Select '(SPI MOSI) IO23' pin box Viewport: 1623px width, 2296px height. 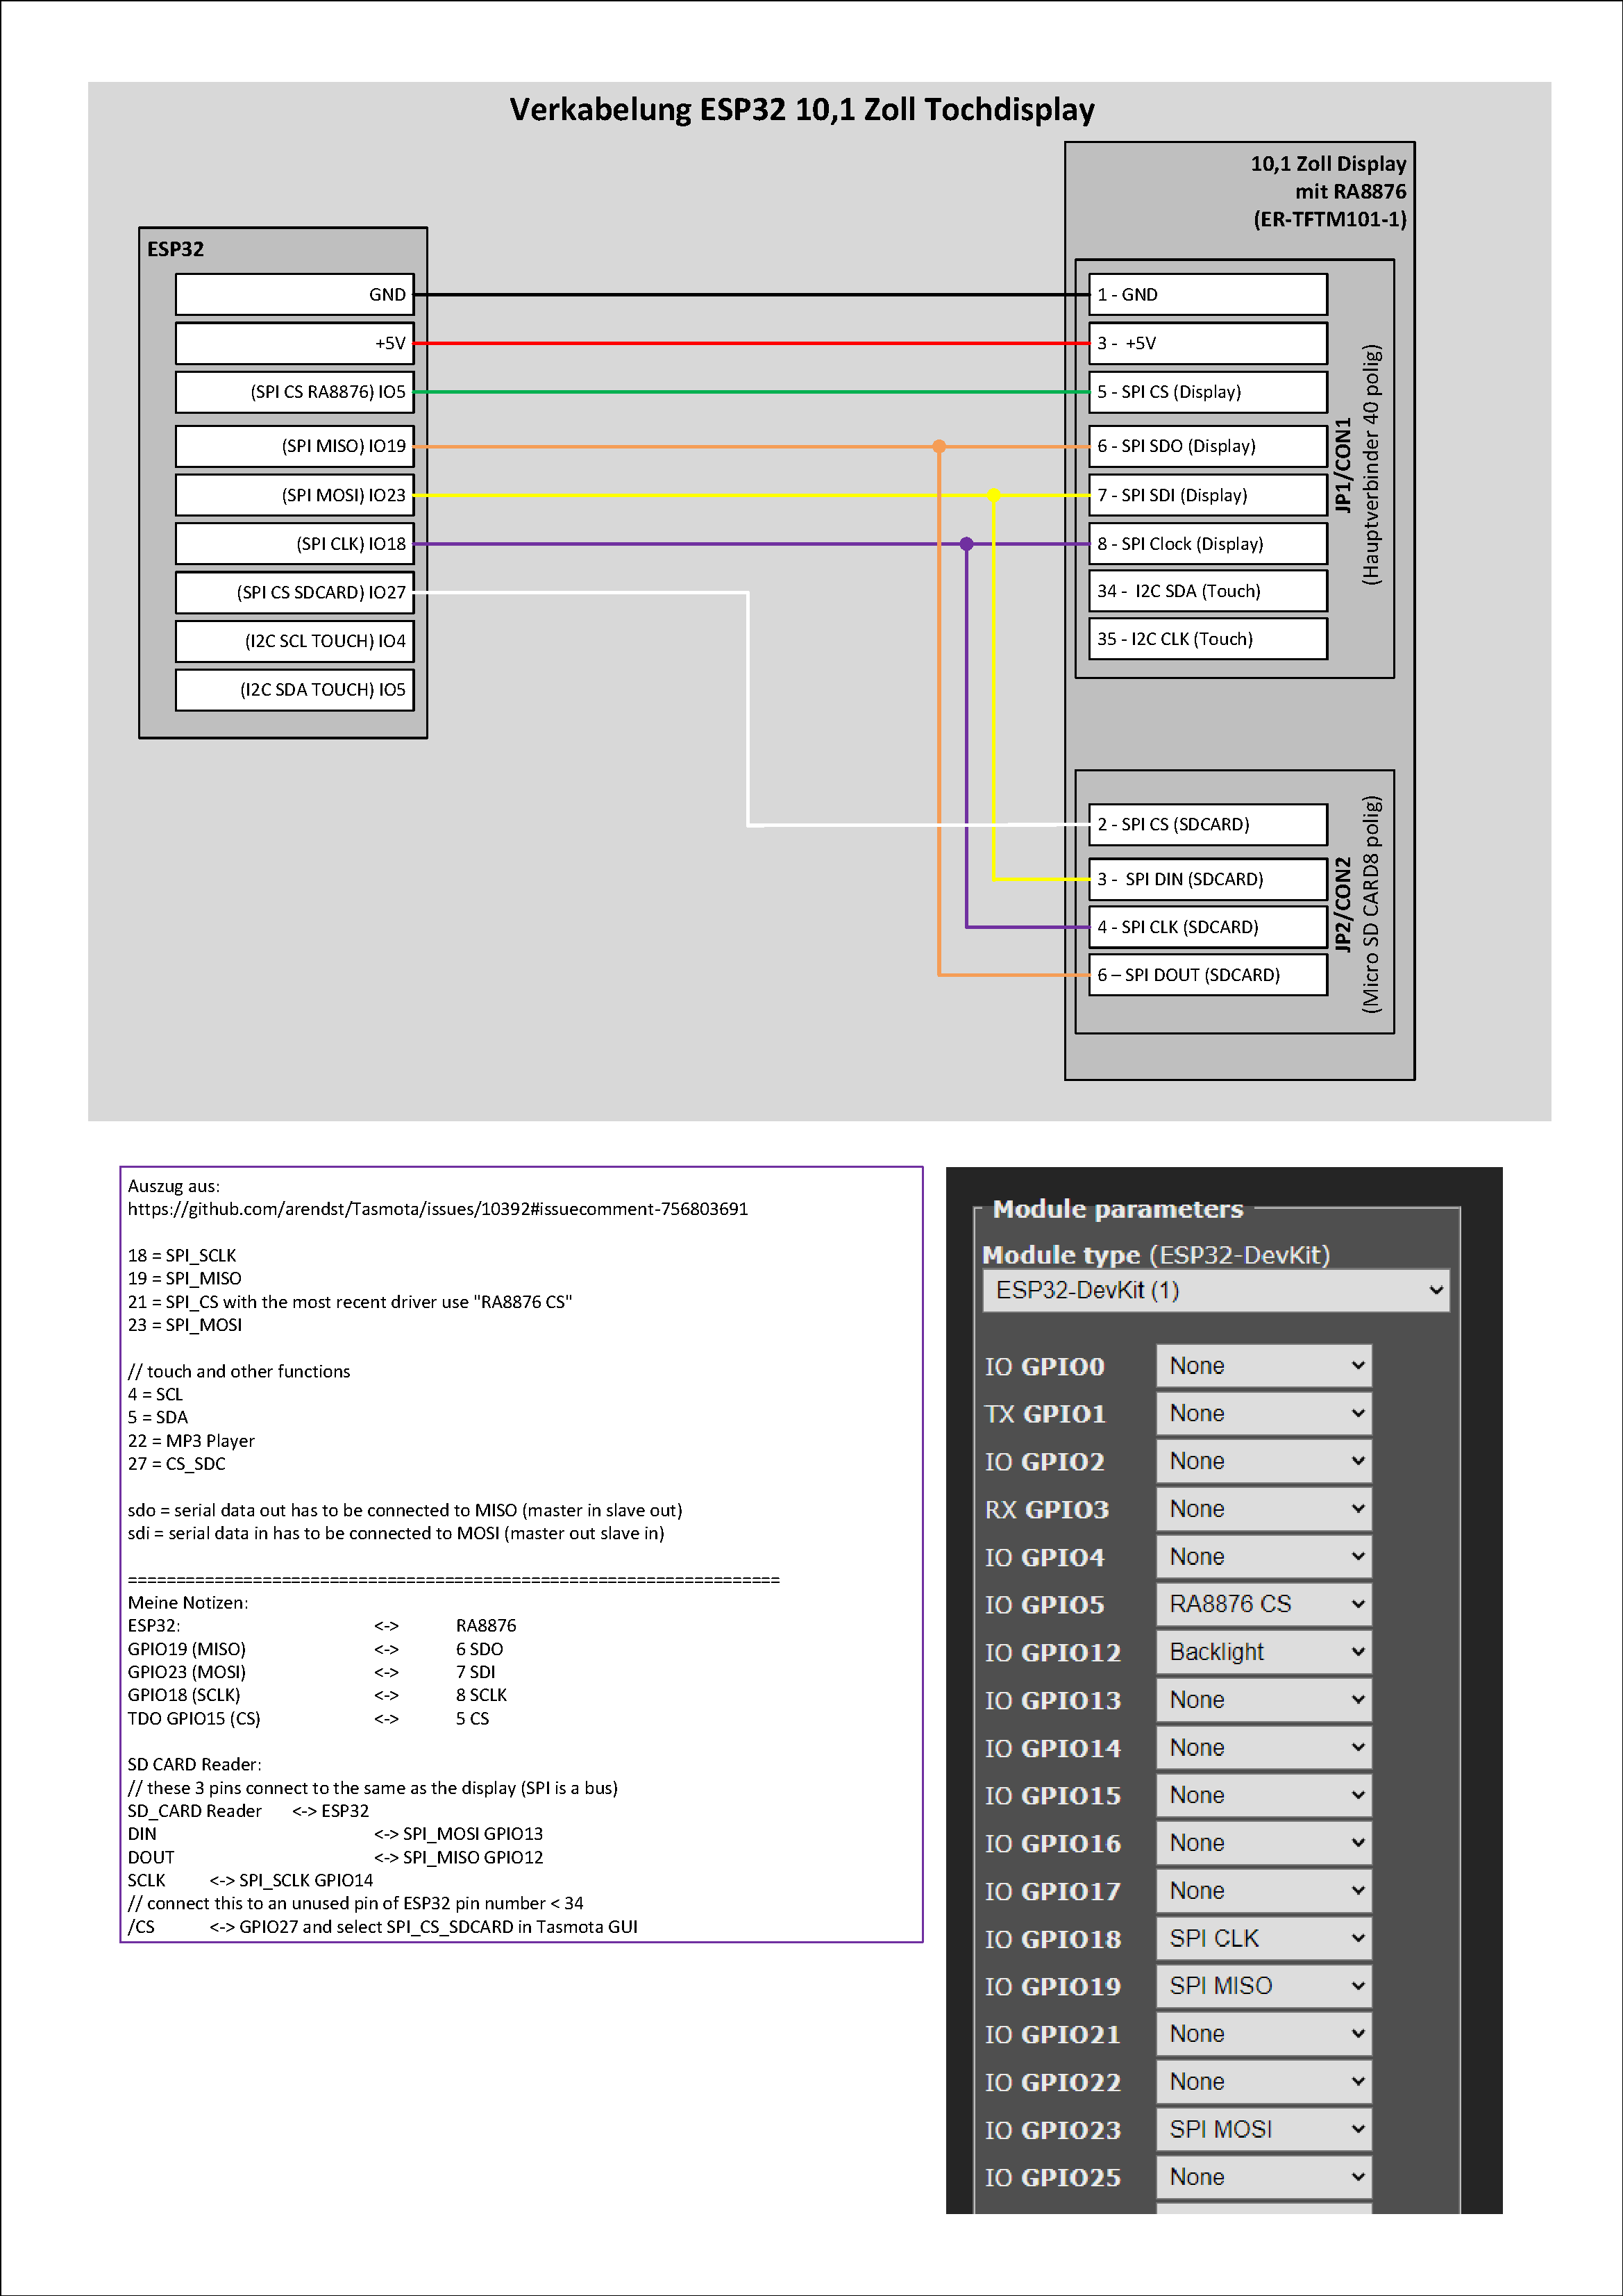295,495
